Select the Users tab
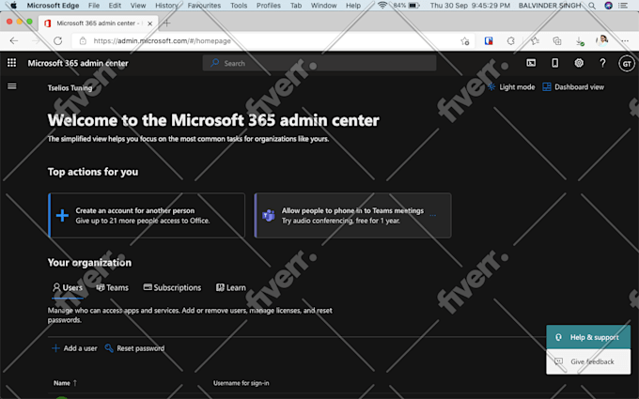 (68, 287)
